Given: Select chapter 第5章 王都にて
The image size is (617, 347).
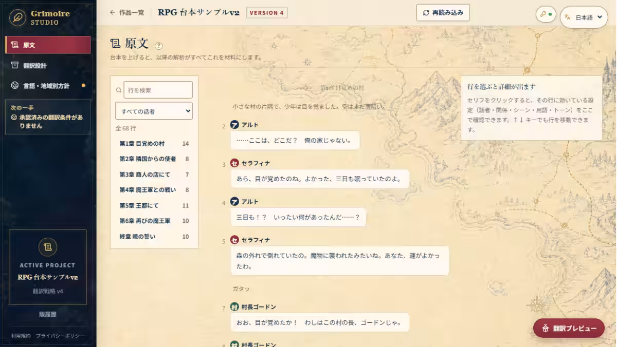Looking at the screenshot, I should tap(154, 205).
